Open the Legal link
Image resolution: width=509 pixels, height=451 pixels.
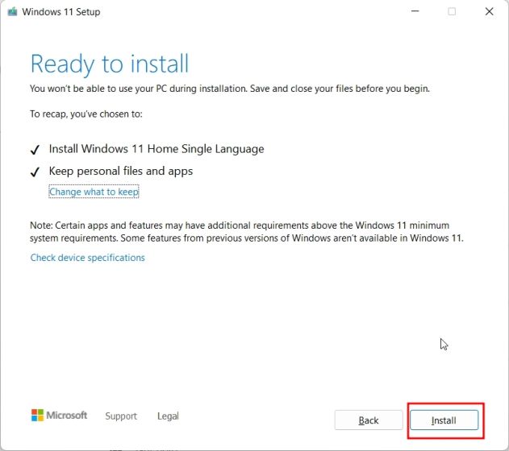tap(168, 416)
